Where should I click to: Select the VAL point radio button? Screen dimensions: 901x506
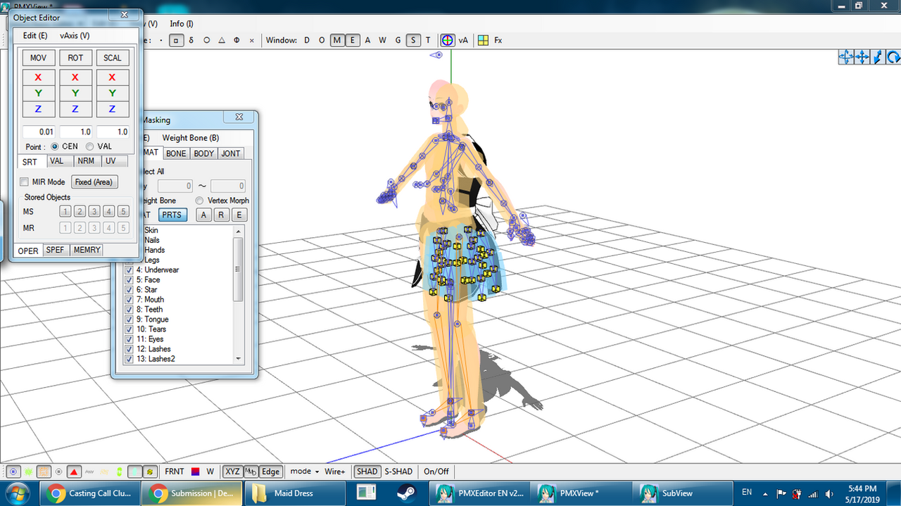(x=89, y=146)
